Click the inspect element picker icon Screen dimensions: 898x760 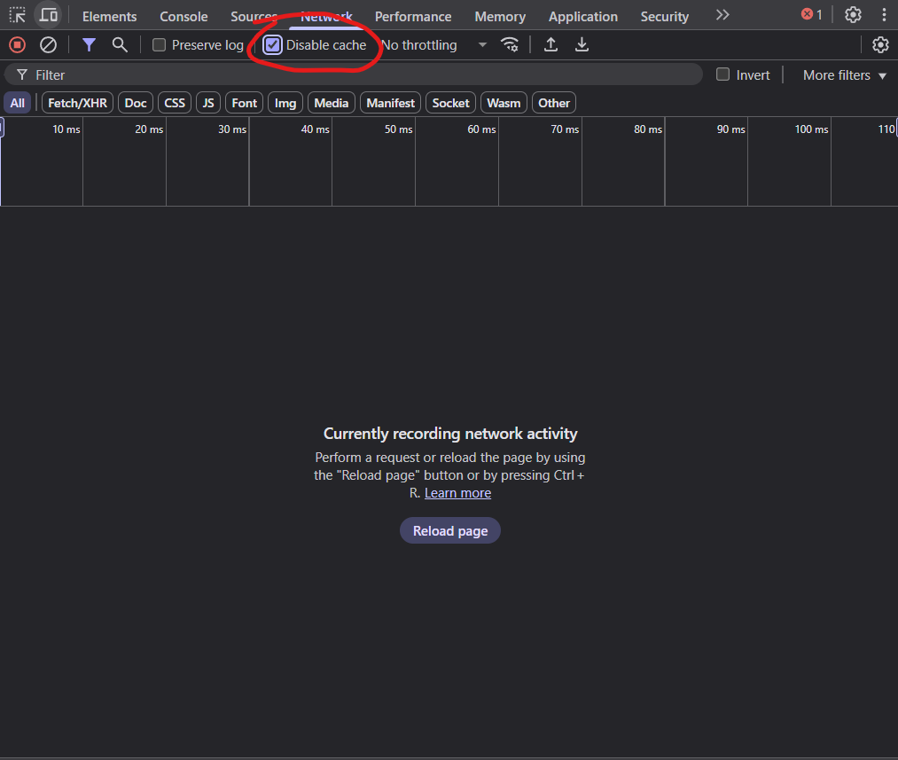(x=18, y=15)
